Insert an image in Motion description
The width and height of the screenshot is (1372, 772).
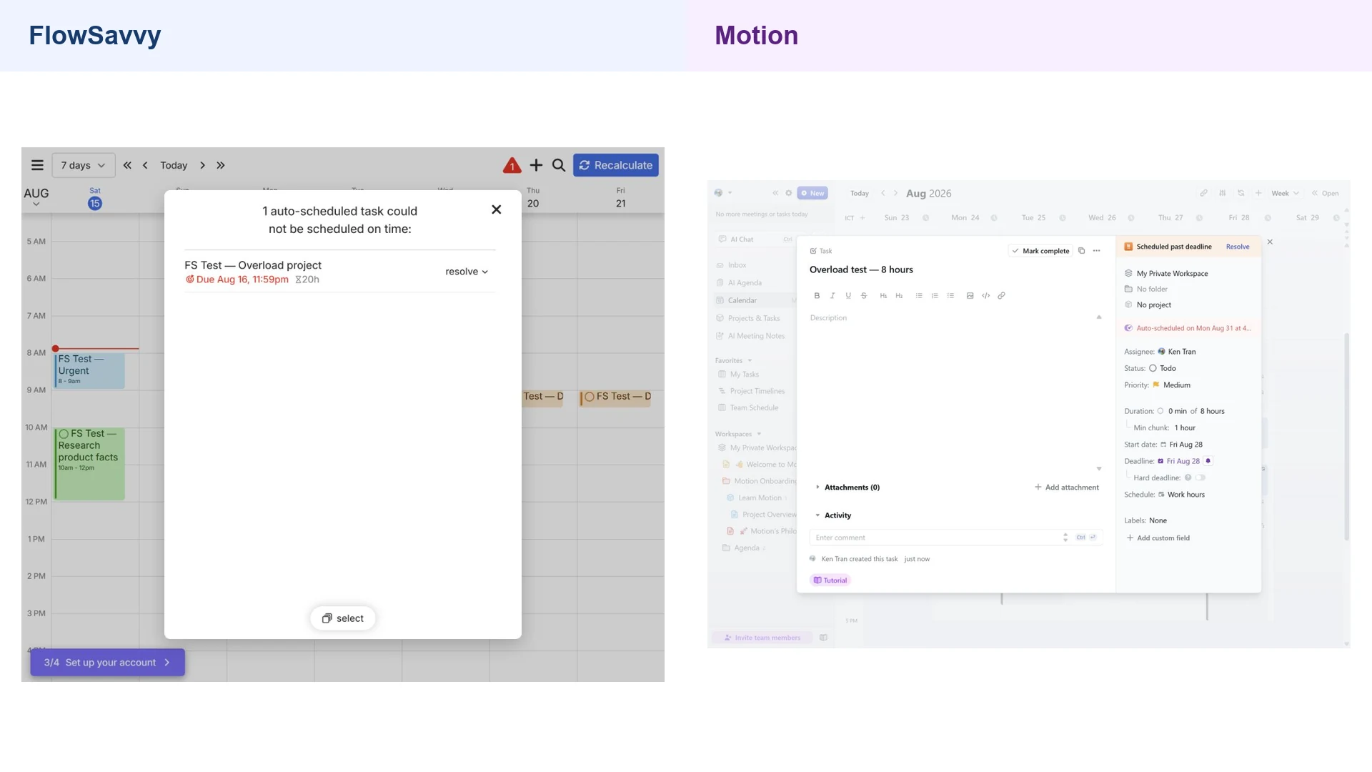(x=970, y=295)
